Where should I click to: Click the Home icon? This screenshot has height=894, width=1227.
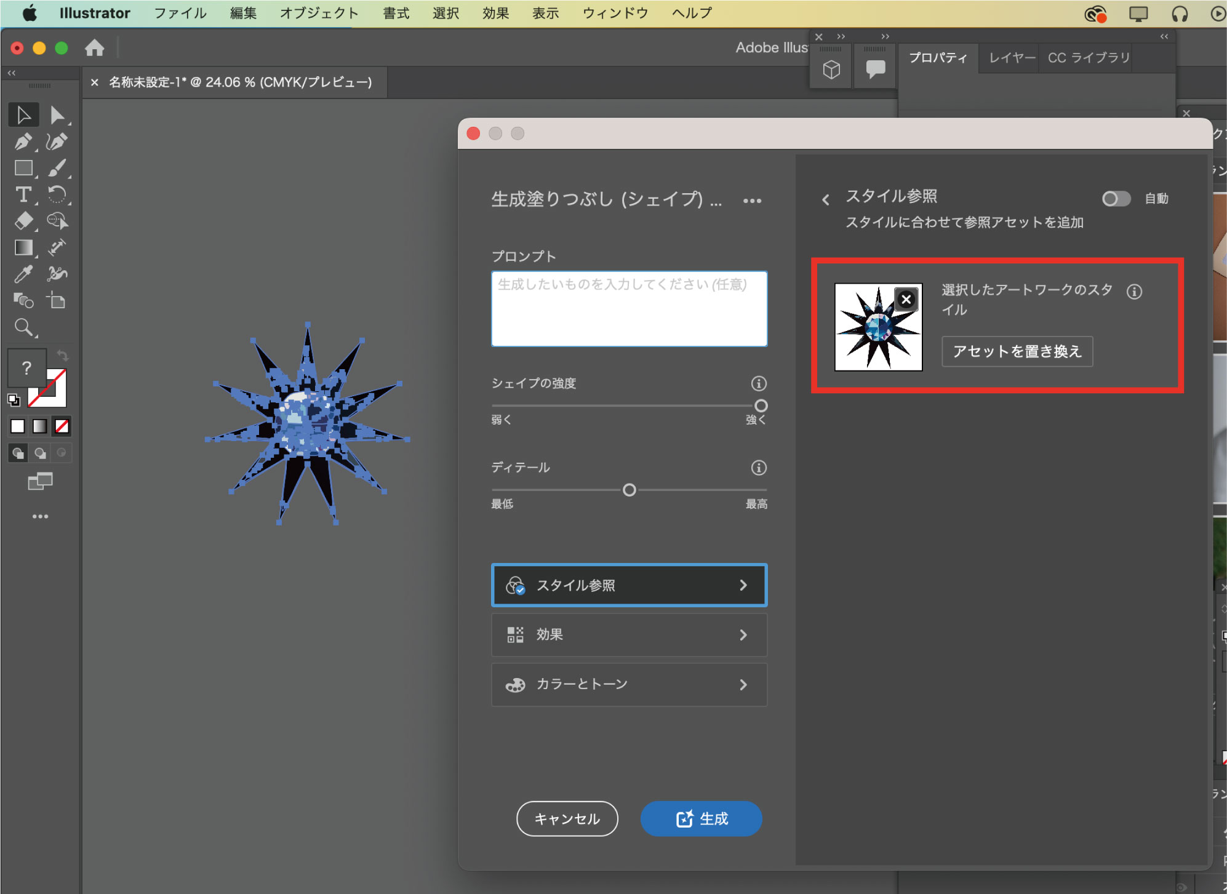tap(94, 48)
